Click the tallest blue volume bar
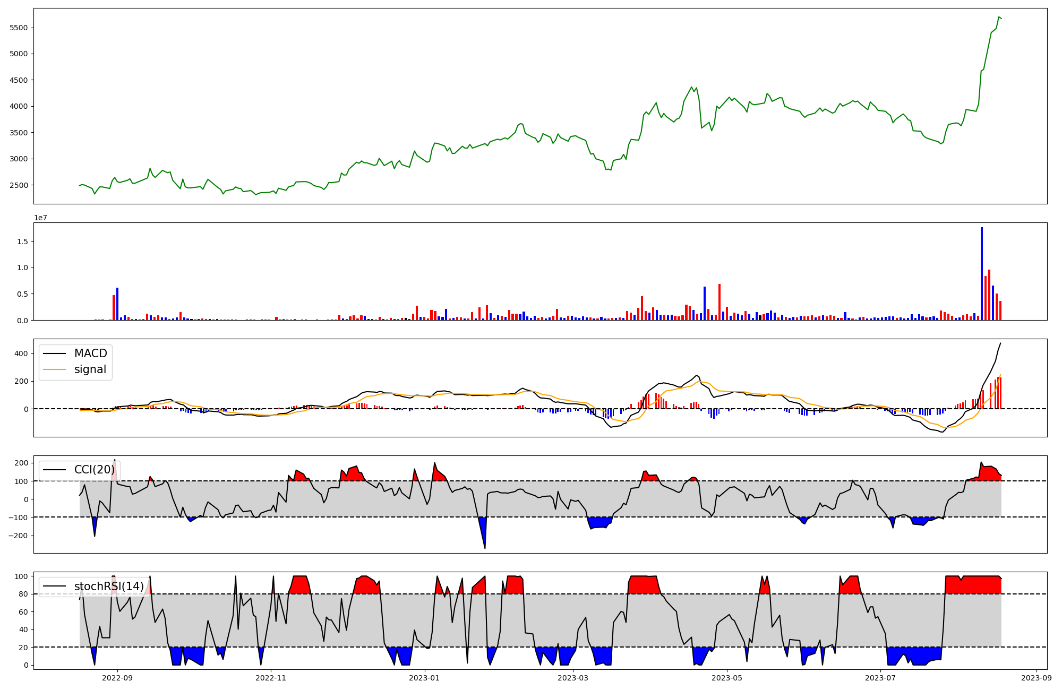This screenshot has width=1062, height=690. (x=982, y=273)
